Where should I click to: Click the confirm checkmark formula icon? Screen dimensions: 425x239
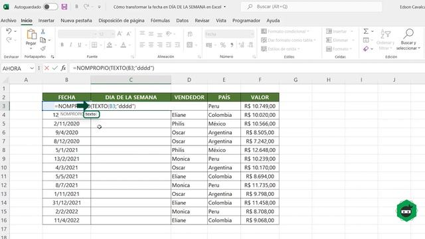tap(55, 68)
